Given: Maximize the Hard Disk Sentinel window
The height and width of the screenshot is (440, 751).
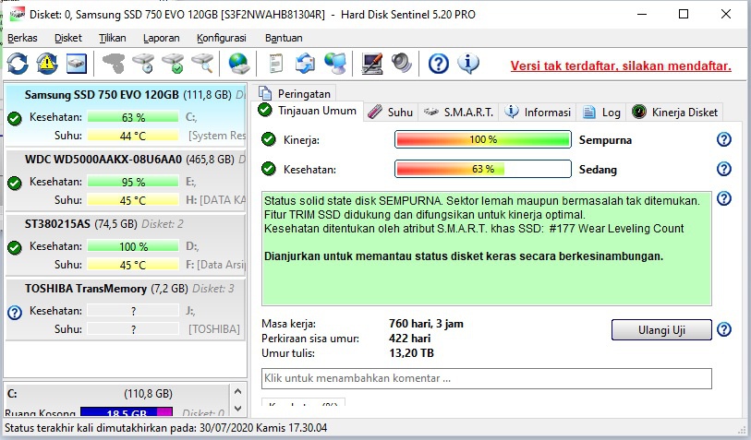Looking at the screenshot, I should [684, 14].
